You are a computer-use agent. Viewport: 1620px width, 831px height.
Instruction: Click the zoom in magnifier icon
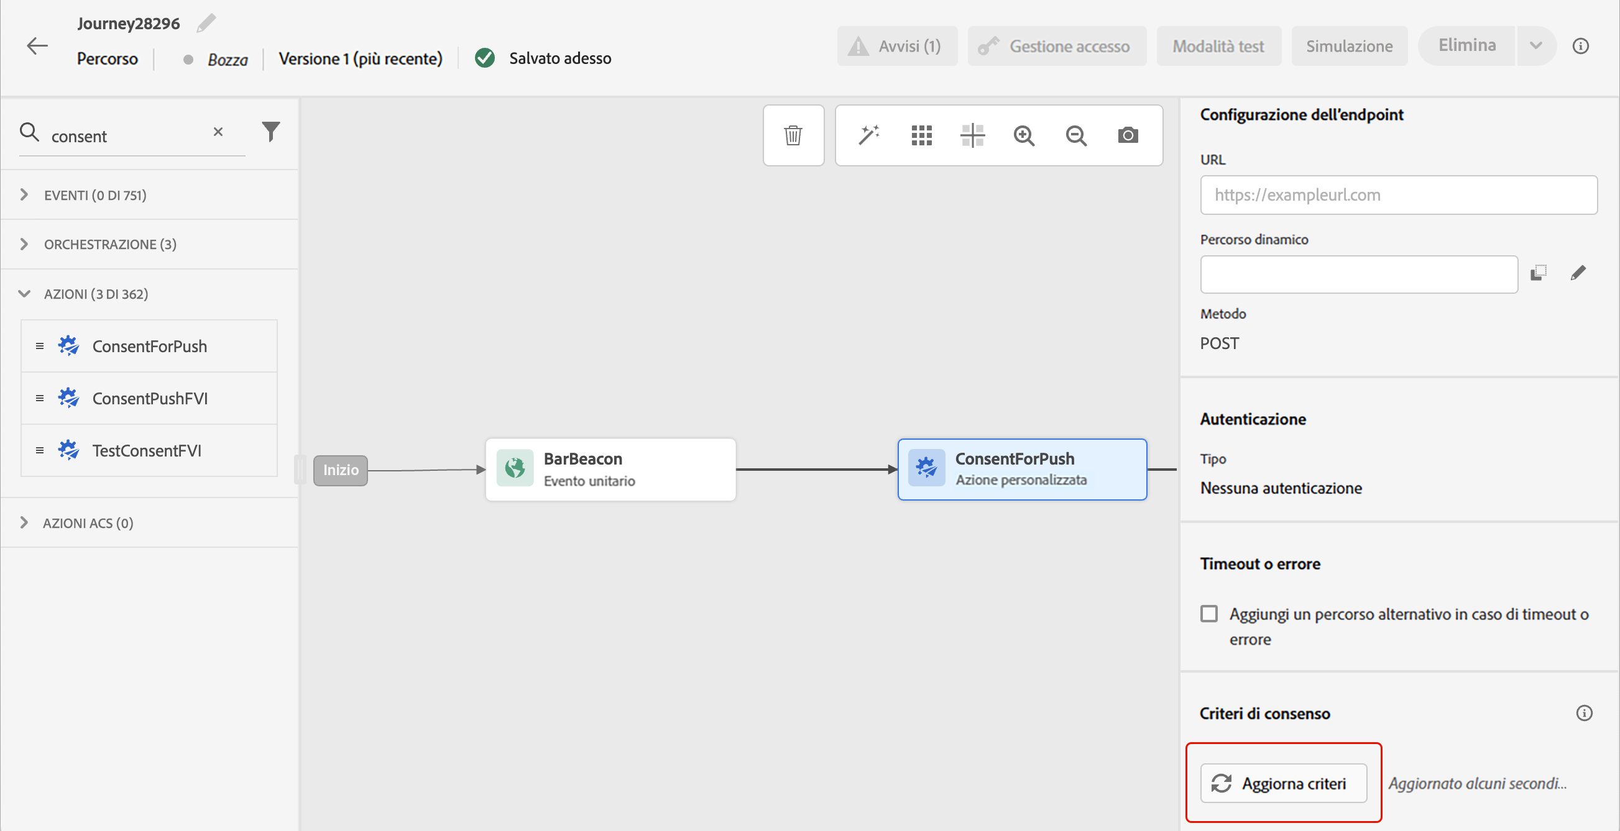pyautogui.click(x=1024, y=135)
